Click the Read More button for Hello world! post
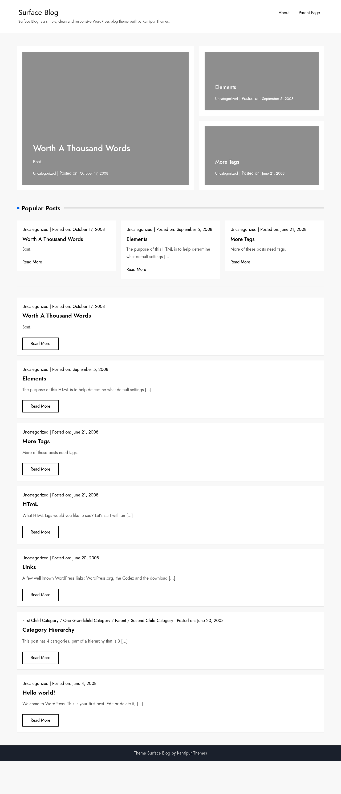Screen dimensions: 341x794 coord(40,720)
